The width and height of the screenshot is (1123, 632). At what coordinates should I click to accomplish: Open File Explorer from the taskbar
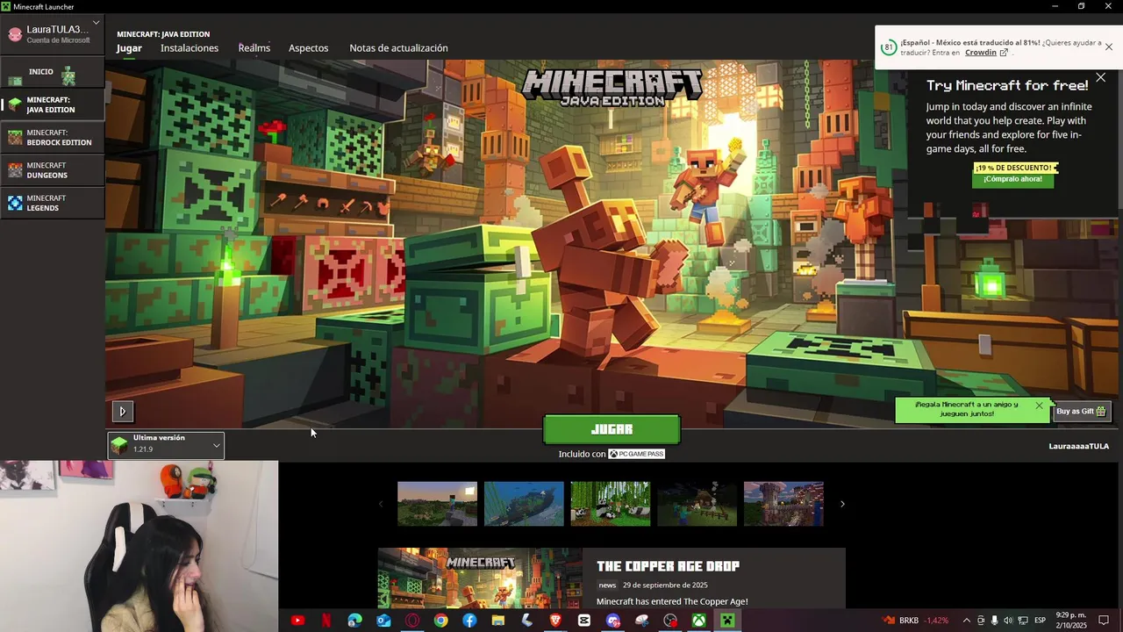point(498,621)
